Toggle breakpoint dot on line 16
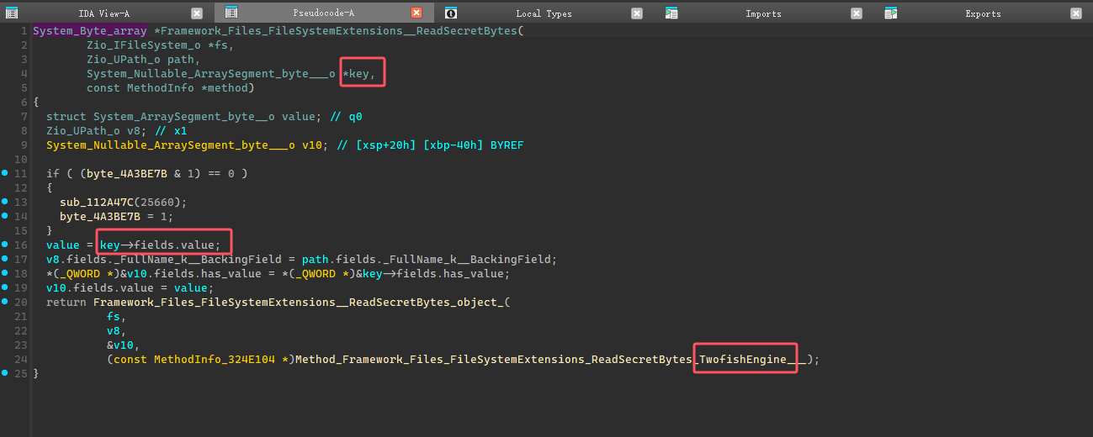The image size is (1093, 437). (5, 245)
